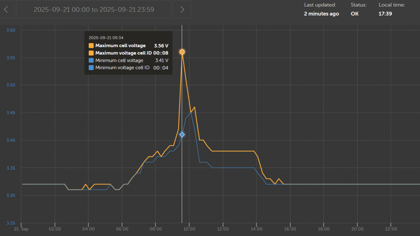
Task: Select the Maximum cell voltage tooltip label
Action: (120, 45)
